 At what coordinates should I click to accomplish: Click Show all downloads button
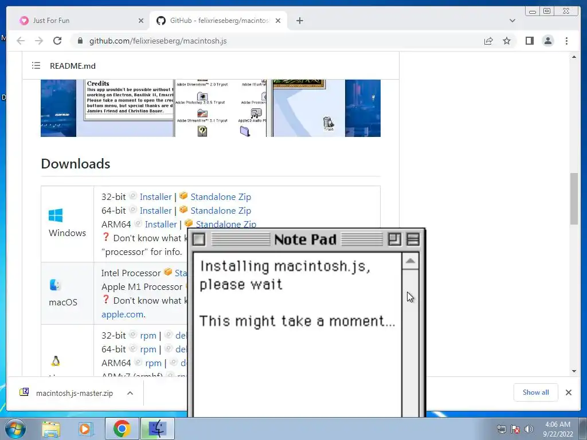536,392
